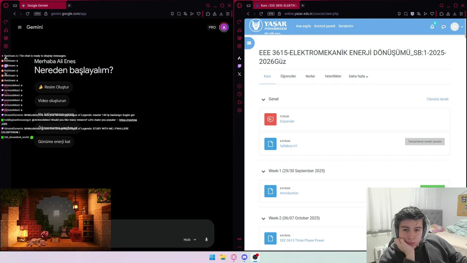467x263 pixels.
Task: Click the webcam video overlay
Action: coord(417,225)
